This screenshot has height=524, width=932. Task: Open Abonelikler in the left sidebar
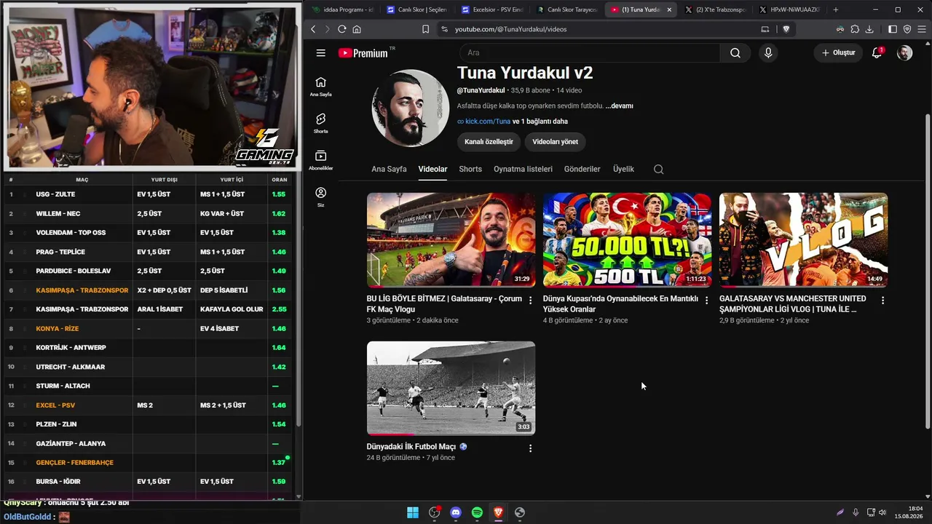[x=320, y=160]
